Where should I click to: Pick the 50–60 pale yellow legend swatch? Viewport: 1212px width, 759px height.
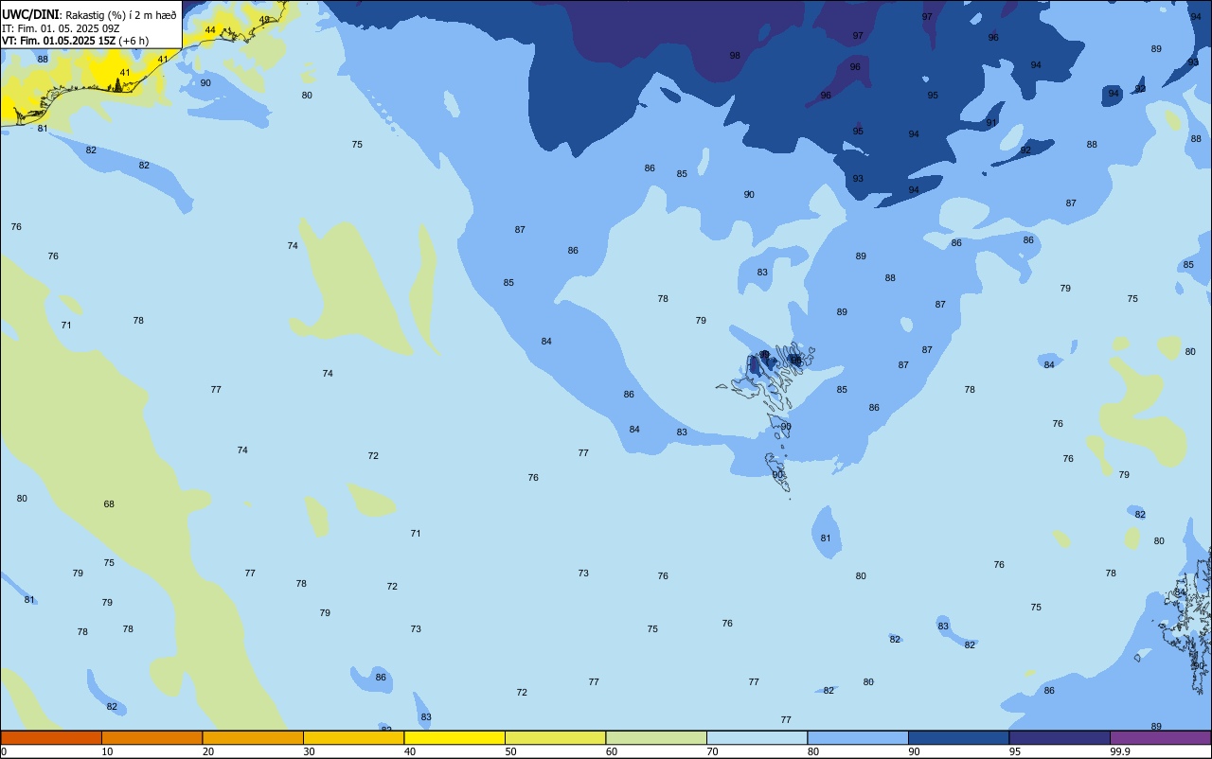(555, 737)
